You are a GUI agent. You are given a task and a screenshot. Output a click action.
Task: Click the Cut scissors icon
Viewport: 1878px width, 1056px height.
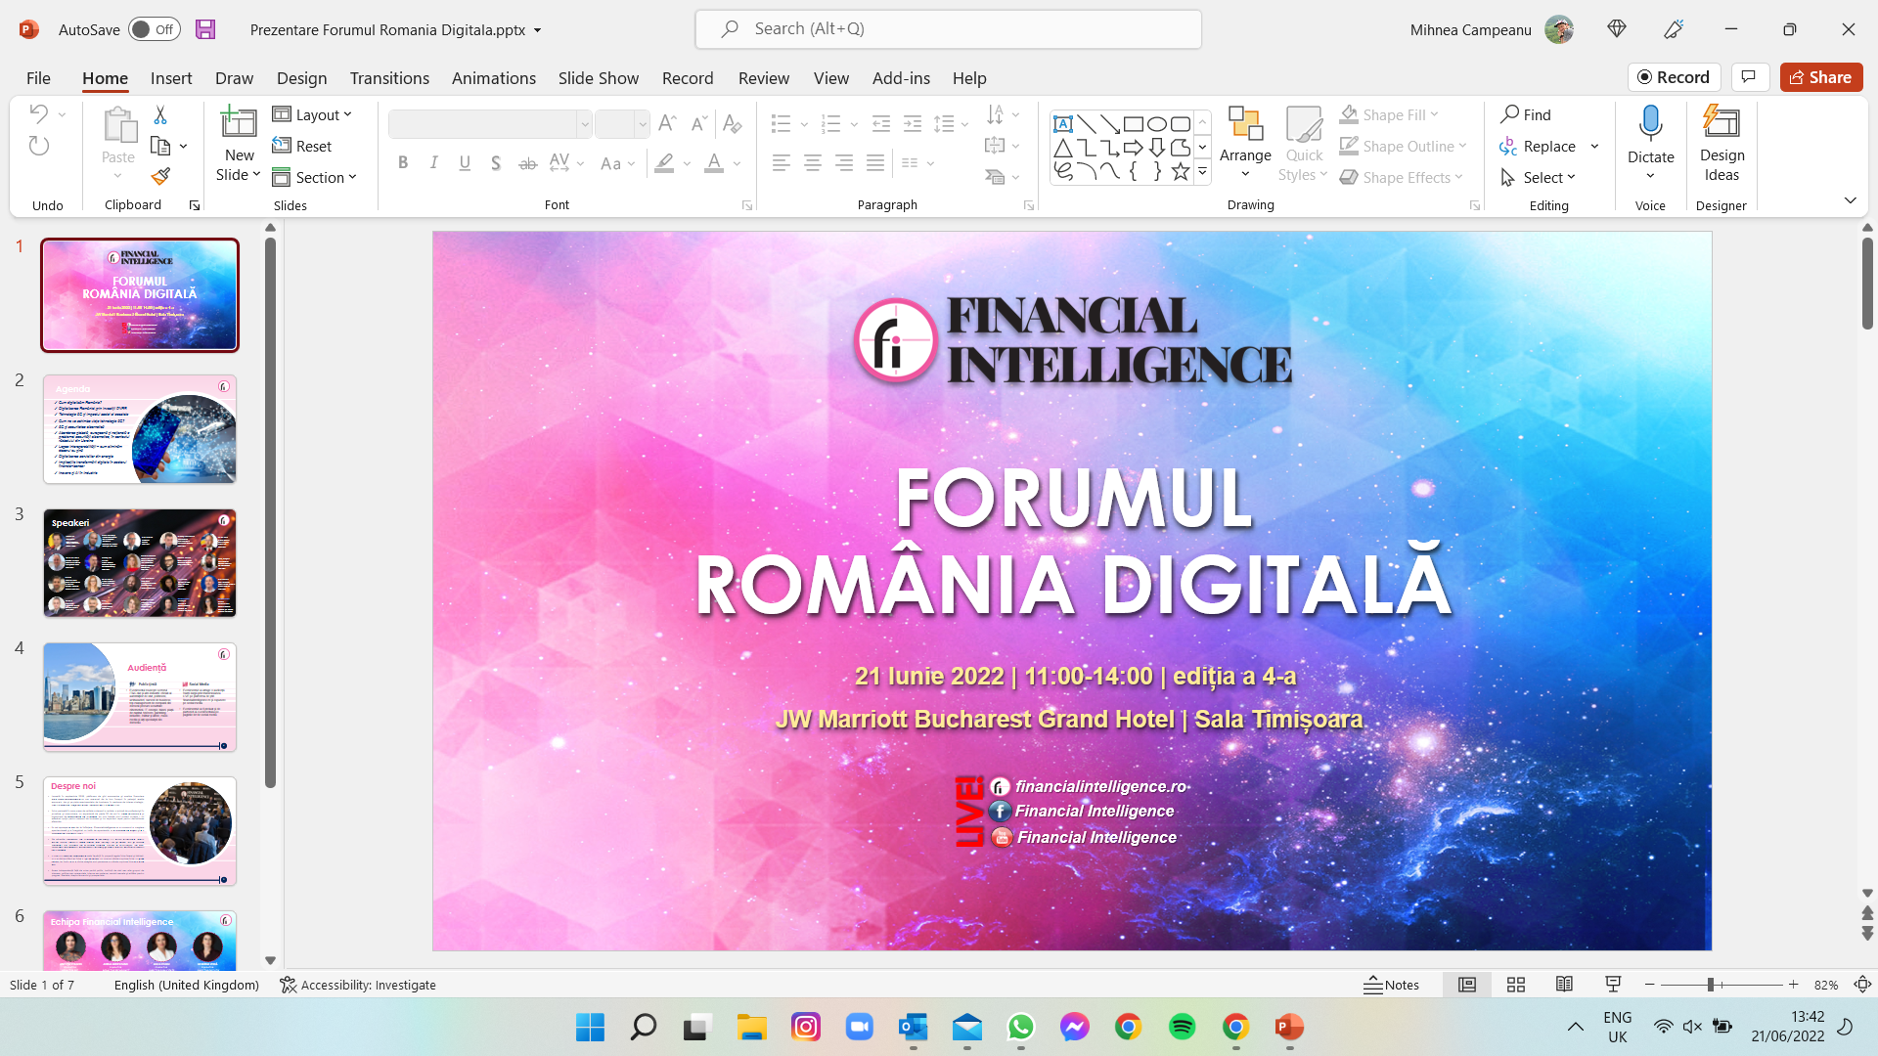(160, 115)
